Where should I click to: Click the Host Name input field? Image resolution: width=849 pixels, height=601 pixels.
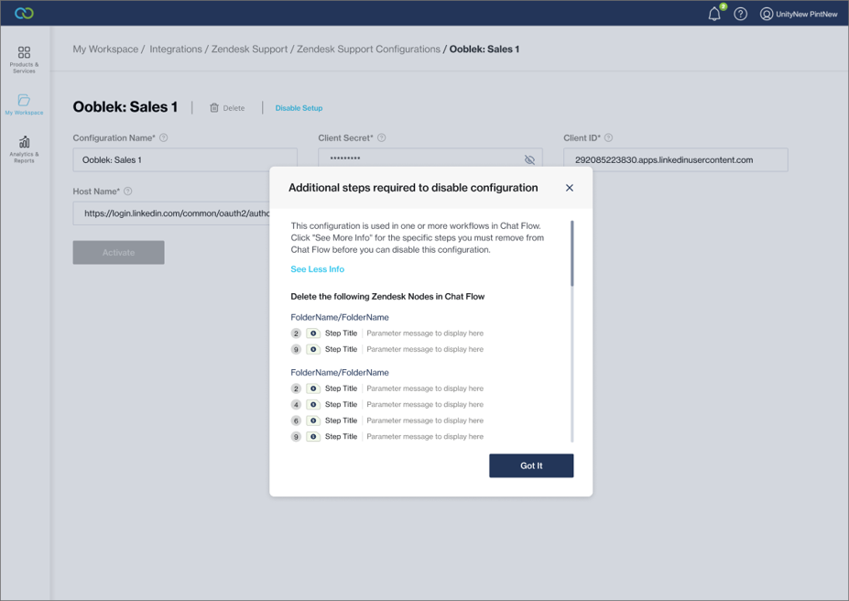170,213
